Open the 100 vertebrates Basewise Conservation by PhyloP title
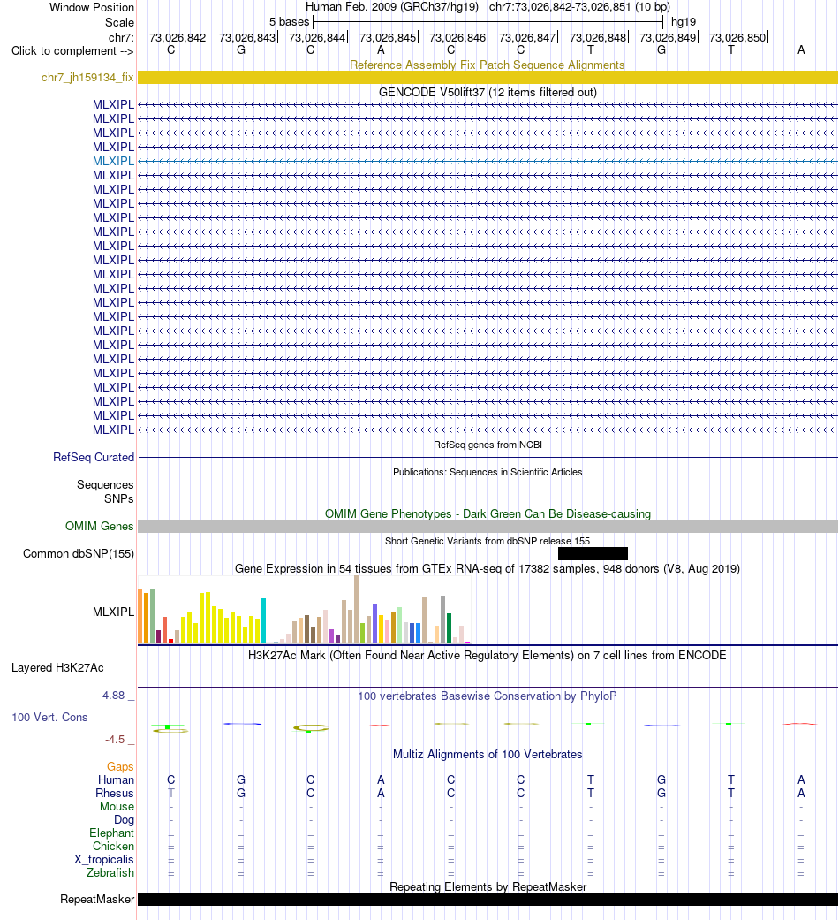Viewport: 839px width, 920px height. [x=488, y=696]
